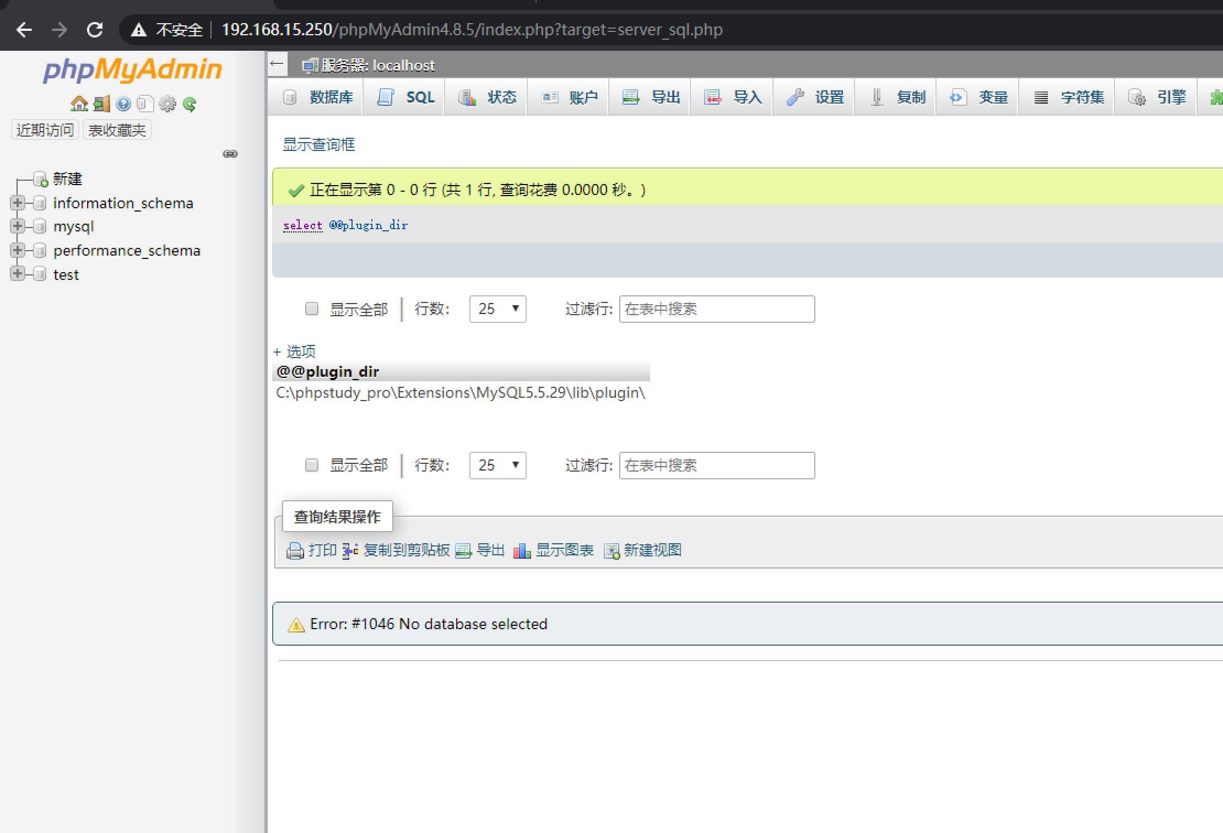Click the log out door icon

click(x=102, y=104)
